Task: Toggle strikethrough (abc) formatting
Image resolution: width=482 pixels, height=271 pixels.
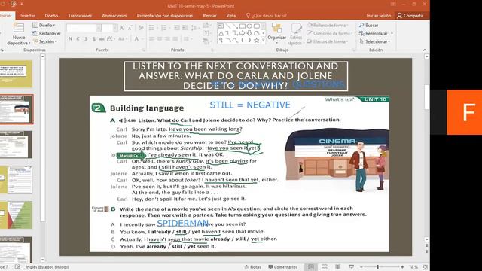Action: pyautogui.click(x=102, y=38)
